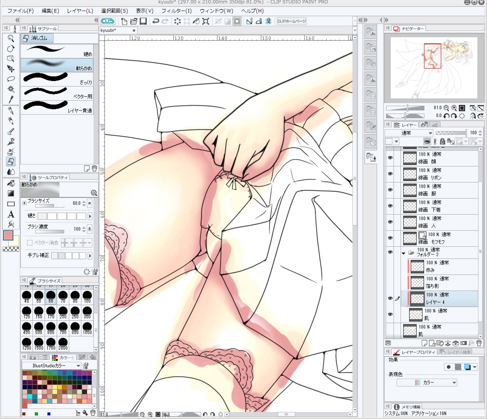Select the Fill bucket tool
The width and height of the screenshot is (487, 419).
[11, 183]
